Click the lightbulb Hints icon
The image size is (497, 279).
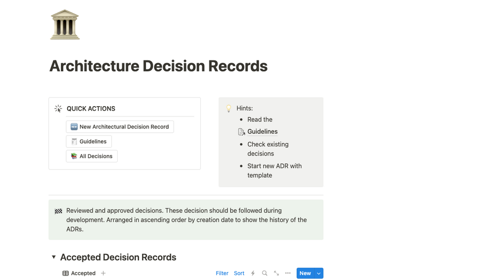(x=228, y=108)
